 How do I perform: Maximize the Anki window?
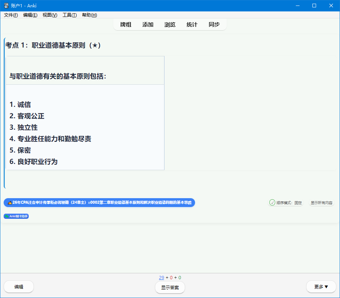coord(314,6)
